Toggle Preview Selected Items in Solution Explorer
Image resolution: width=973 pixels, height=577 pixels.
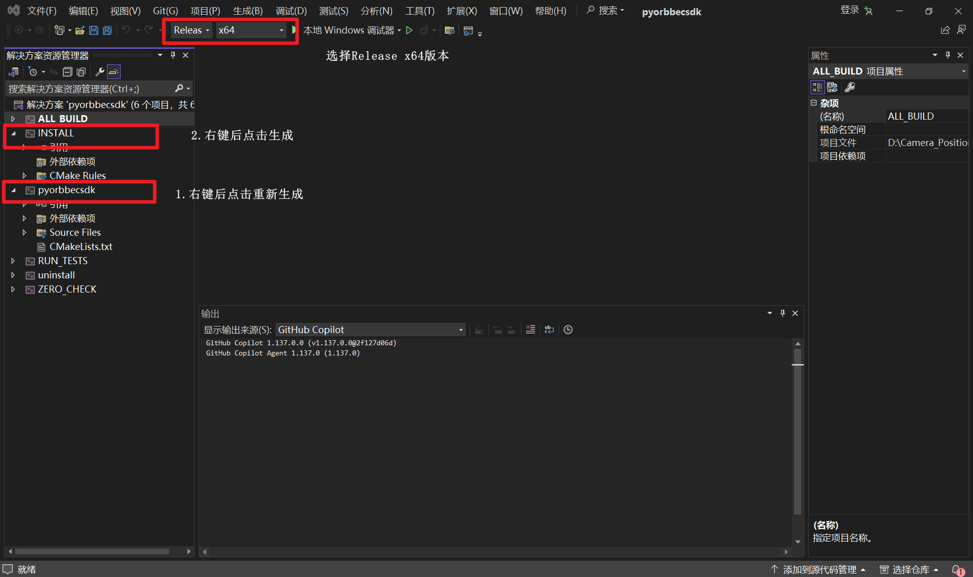tap(81, 71)
